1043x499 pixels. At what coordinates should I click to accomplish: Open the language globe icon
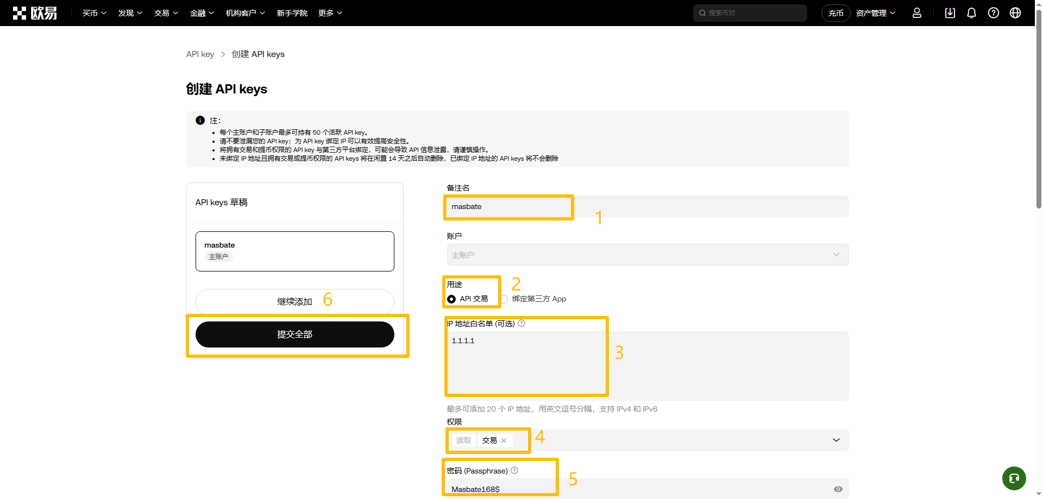pos(1015,13)
